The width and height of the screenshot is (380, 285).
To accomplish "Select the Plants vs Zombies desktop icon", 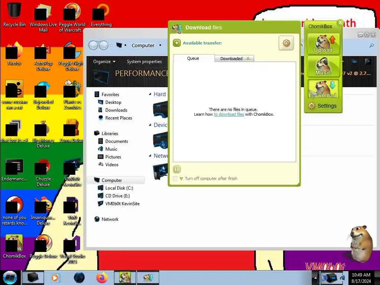I will (x=72, y=95).
